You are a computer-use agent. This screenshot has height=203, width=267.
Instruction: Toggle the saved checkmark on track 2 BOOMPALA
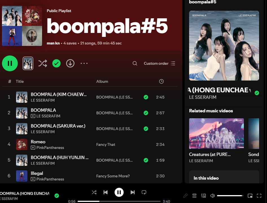coord(146,113)
